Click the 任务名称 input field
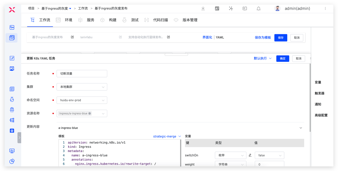The width and height of the screenshot is (338, 171). (82, 74)
